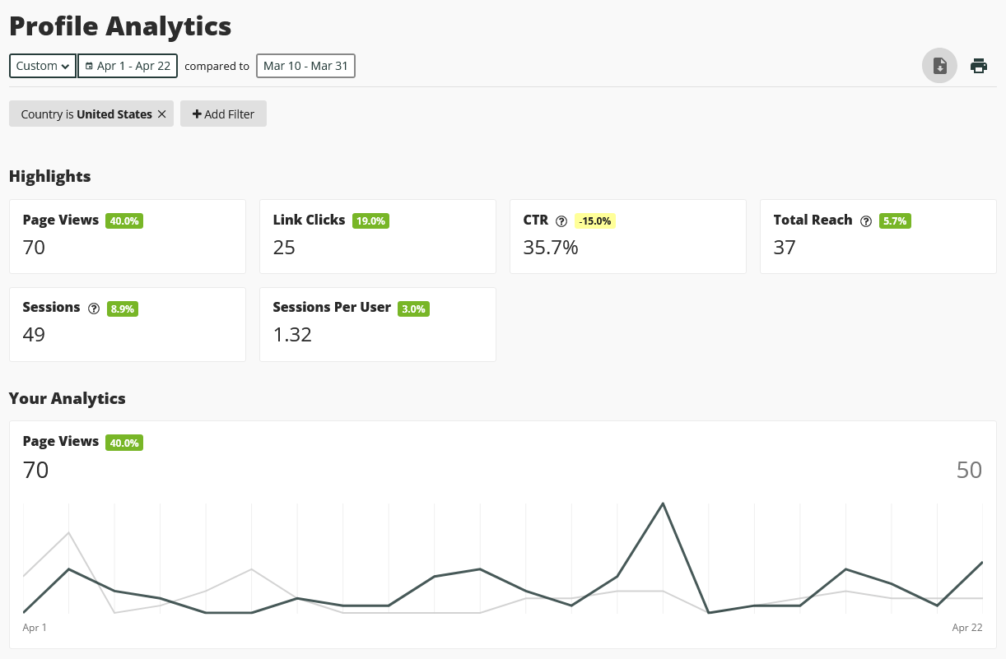
Task: Click the CTR -15.0% change badge
Action: pyautogui.click(x=594, y=220)
